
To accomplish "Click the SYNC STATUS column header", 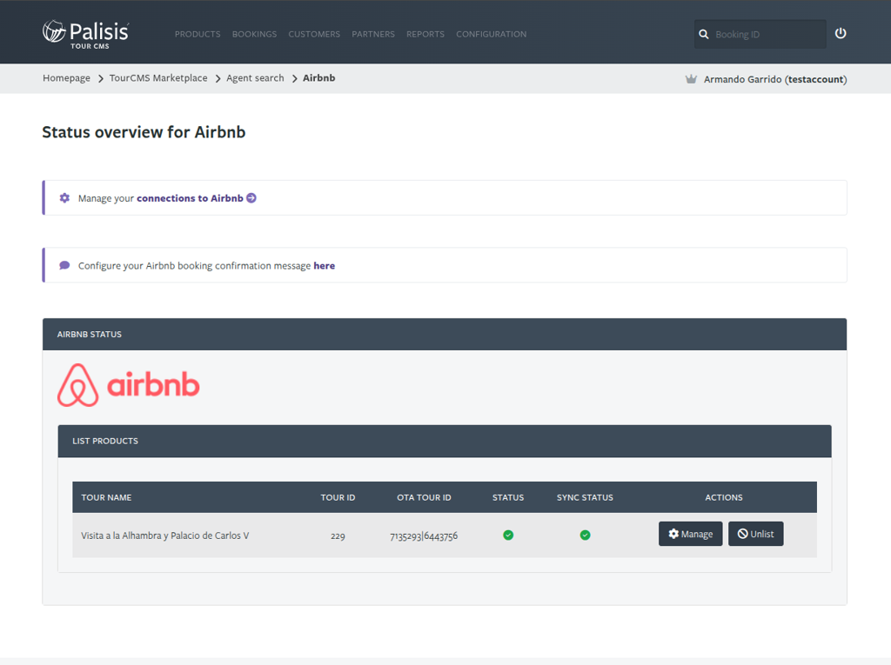I will coord(585,497).
